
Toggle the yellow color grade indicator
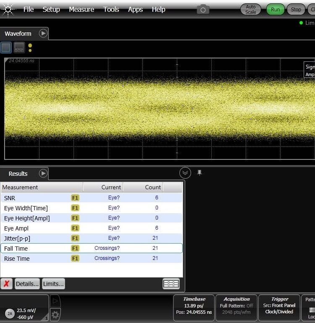pyautogui.click(x=30, y=48)
